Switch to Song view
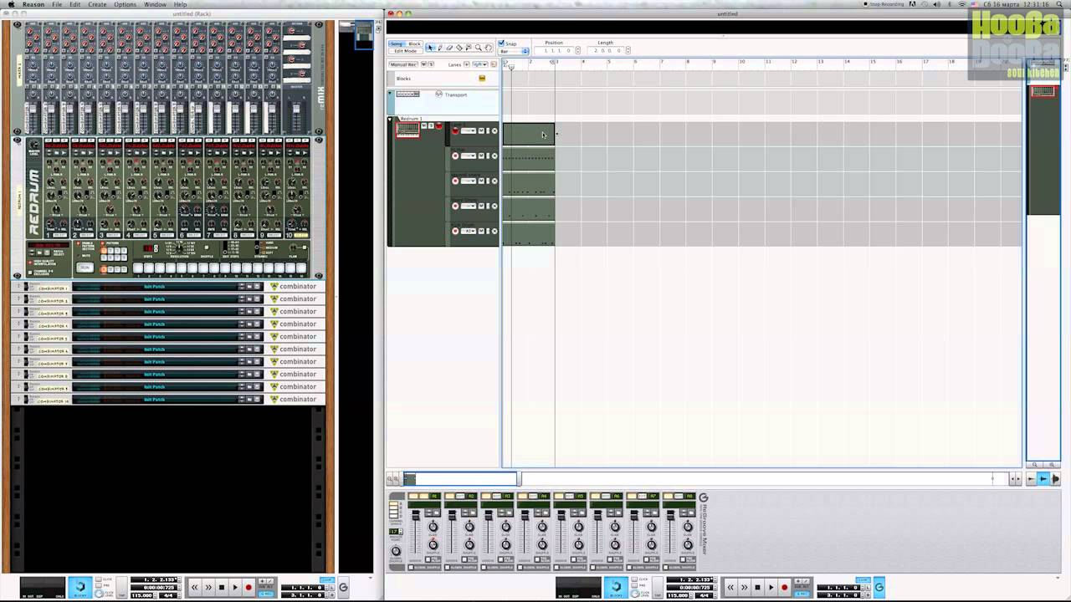The width and height of the screenshot is (1071, 602). pos(396,43)
